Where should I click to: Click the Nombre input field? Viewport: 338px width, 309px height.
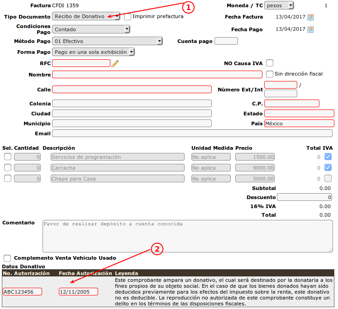click(157, 74)
